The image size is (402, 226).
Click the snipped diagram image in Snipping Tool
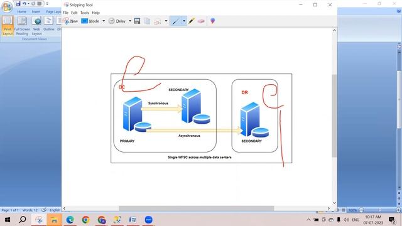tap(201, 118)
